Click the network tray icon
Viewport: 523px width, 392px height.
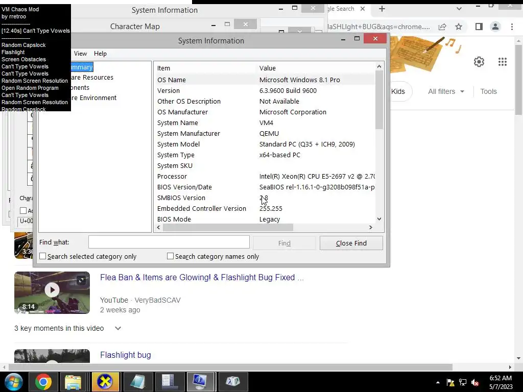(463, 382)
